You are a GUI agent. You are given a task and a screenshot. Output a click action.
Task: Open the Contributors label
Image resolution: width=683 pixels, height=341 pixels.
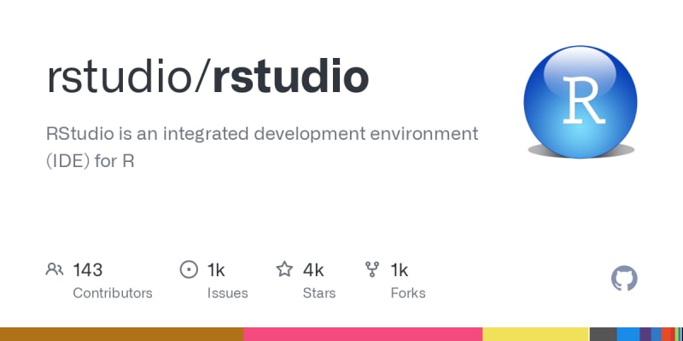tap(113, 293)
